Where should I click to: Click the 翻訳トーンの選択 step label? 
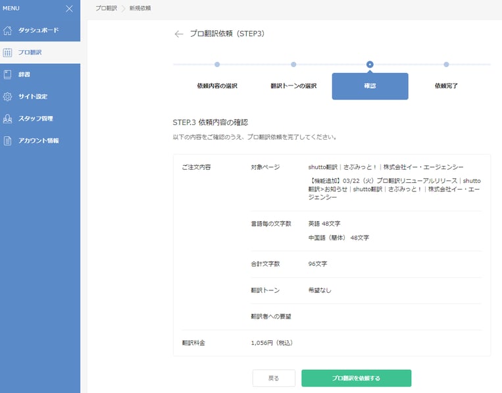(293, 86)
